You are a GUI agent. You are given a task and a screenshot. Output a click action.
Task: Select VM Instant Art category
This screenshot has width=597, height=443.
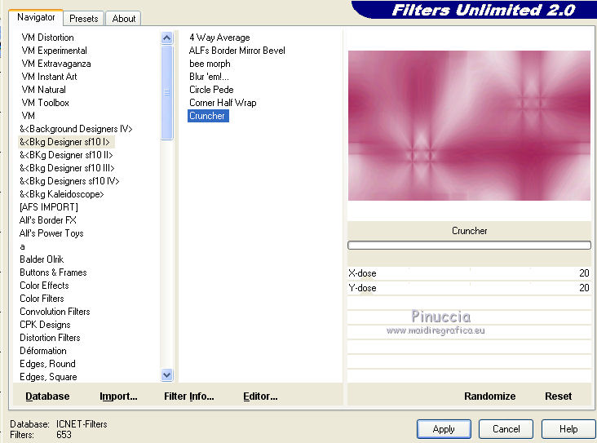(49, 77)
